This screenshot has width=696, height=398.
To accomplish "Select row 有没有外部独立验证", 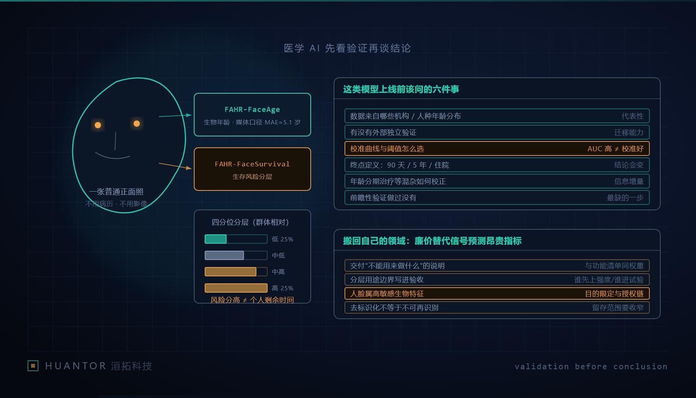I will [497, 132].
